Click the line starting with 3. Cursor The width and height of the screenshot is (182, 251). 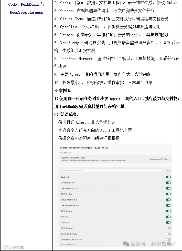click(104, 11)
